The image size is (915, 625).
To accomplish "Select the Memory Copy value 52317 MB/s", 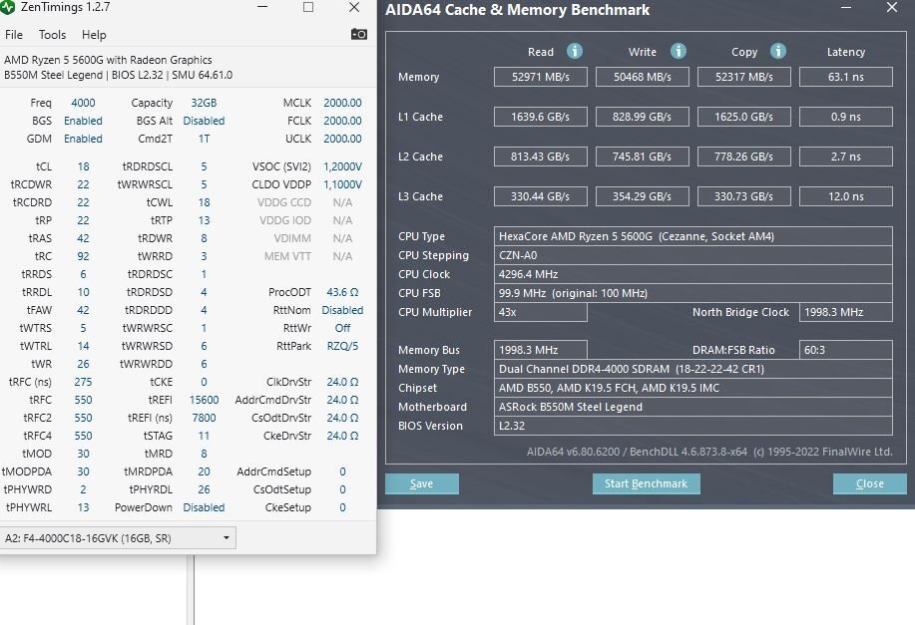I will tap(744, 77).
